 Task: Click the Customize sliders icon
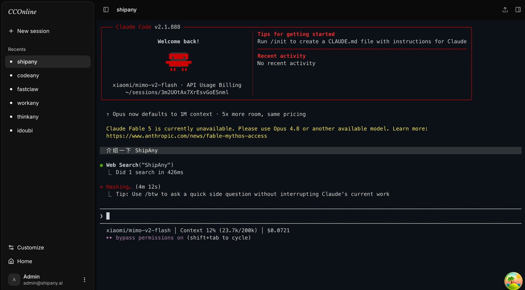click(x=11, y=248)
